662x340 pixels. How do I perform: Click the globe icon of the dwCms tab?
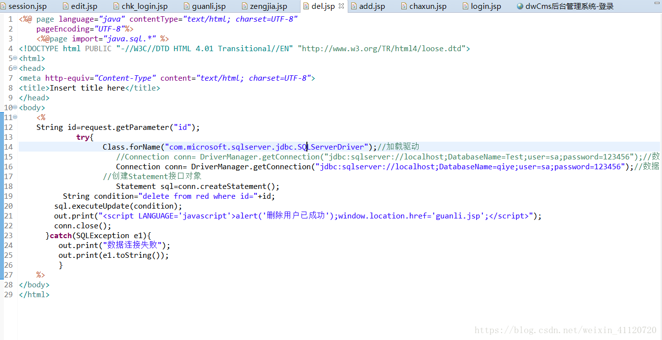point(520,6)
